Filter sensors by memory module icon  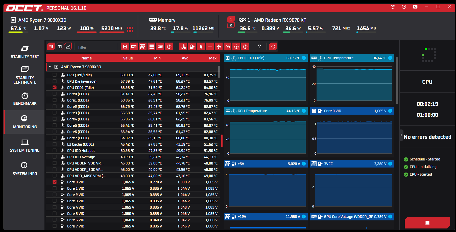click(x=160, y=47)
